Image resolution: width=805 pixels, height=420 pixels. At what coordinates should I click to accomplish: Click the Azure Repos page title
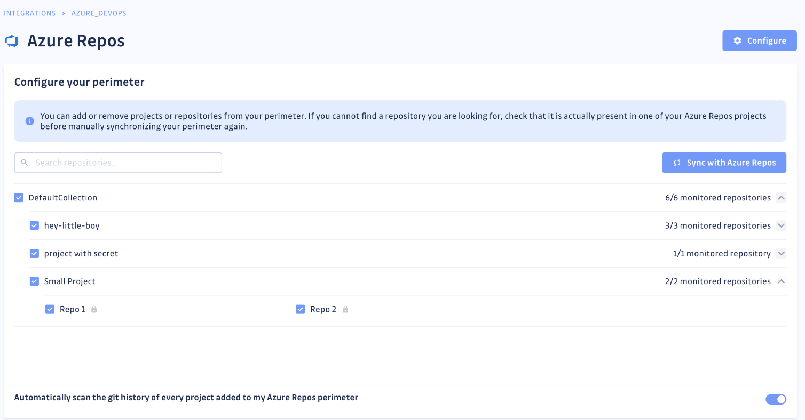pos(76,41)
